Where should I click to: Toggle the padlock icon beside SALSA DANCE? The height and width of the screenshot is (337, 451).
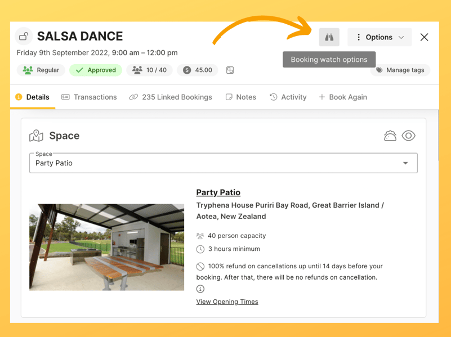[24, 36]
